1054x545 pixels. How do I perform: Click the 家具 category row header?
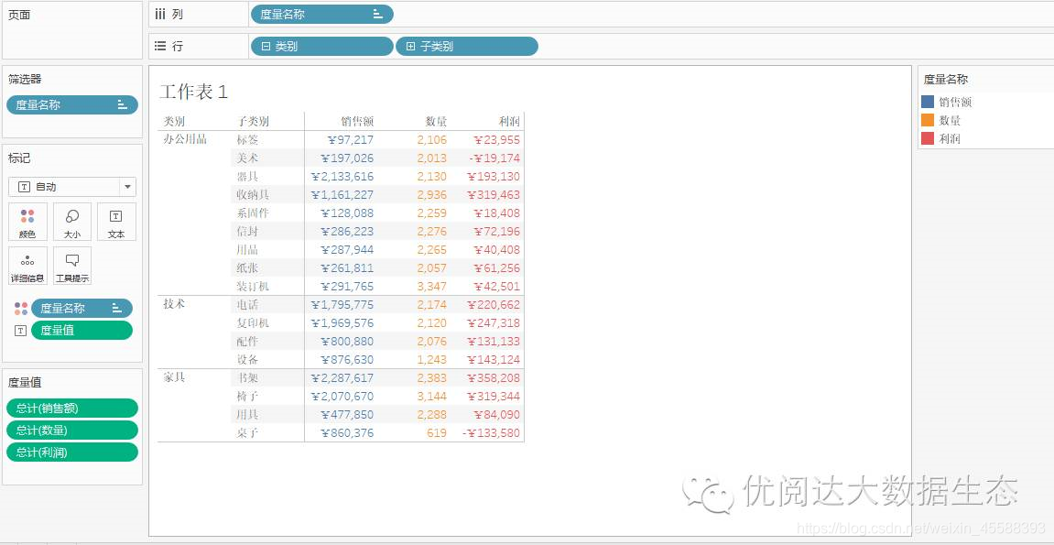pyautogui.click(x=174, y=377)
